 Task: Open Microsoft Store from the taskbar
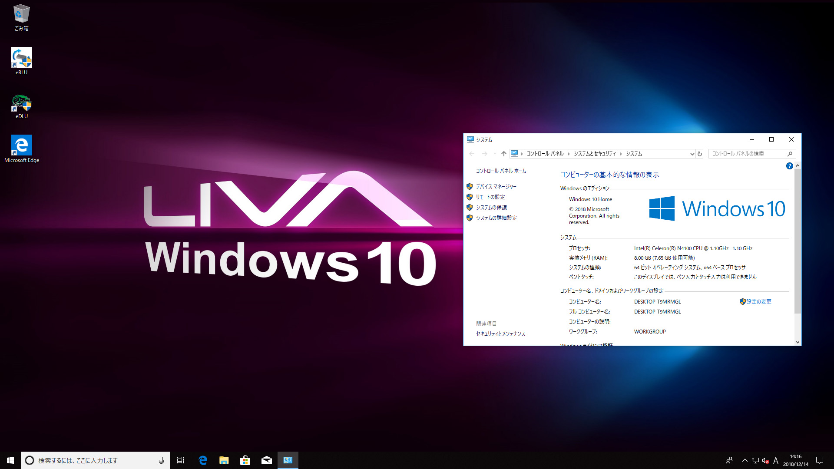tap(245, 460)
